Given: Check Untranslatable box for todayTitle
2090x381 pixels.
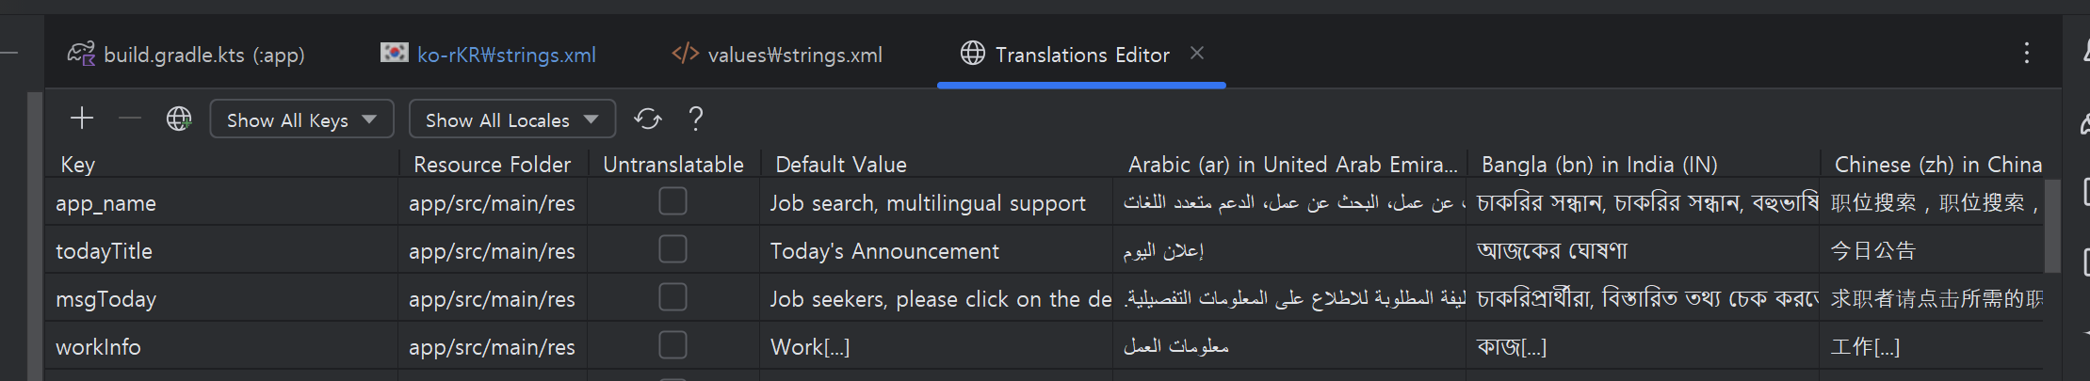Looking at the screenshot, I should 672,249.
